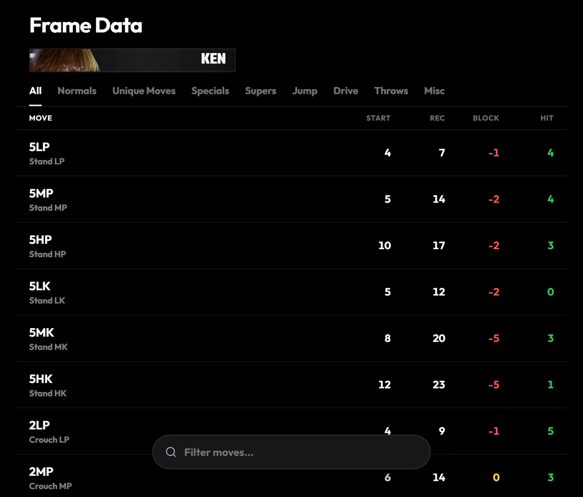The height and width of the screenshot is (497, 583).
Task: Click the hit value 1 for 5HK
Action: pyautogui.click(x=551, y=384)
